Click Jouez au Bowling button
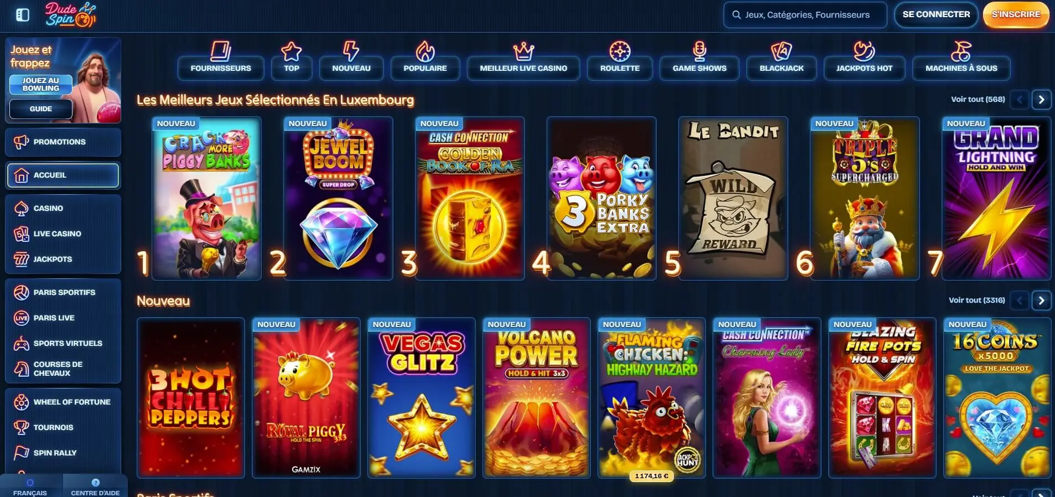 point(41,84)
